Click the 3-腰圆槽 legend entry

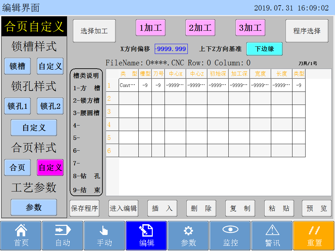click(x=86, y=113)
